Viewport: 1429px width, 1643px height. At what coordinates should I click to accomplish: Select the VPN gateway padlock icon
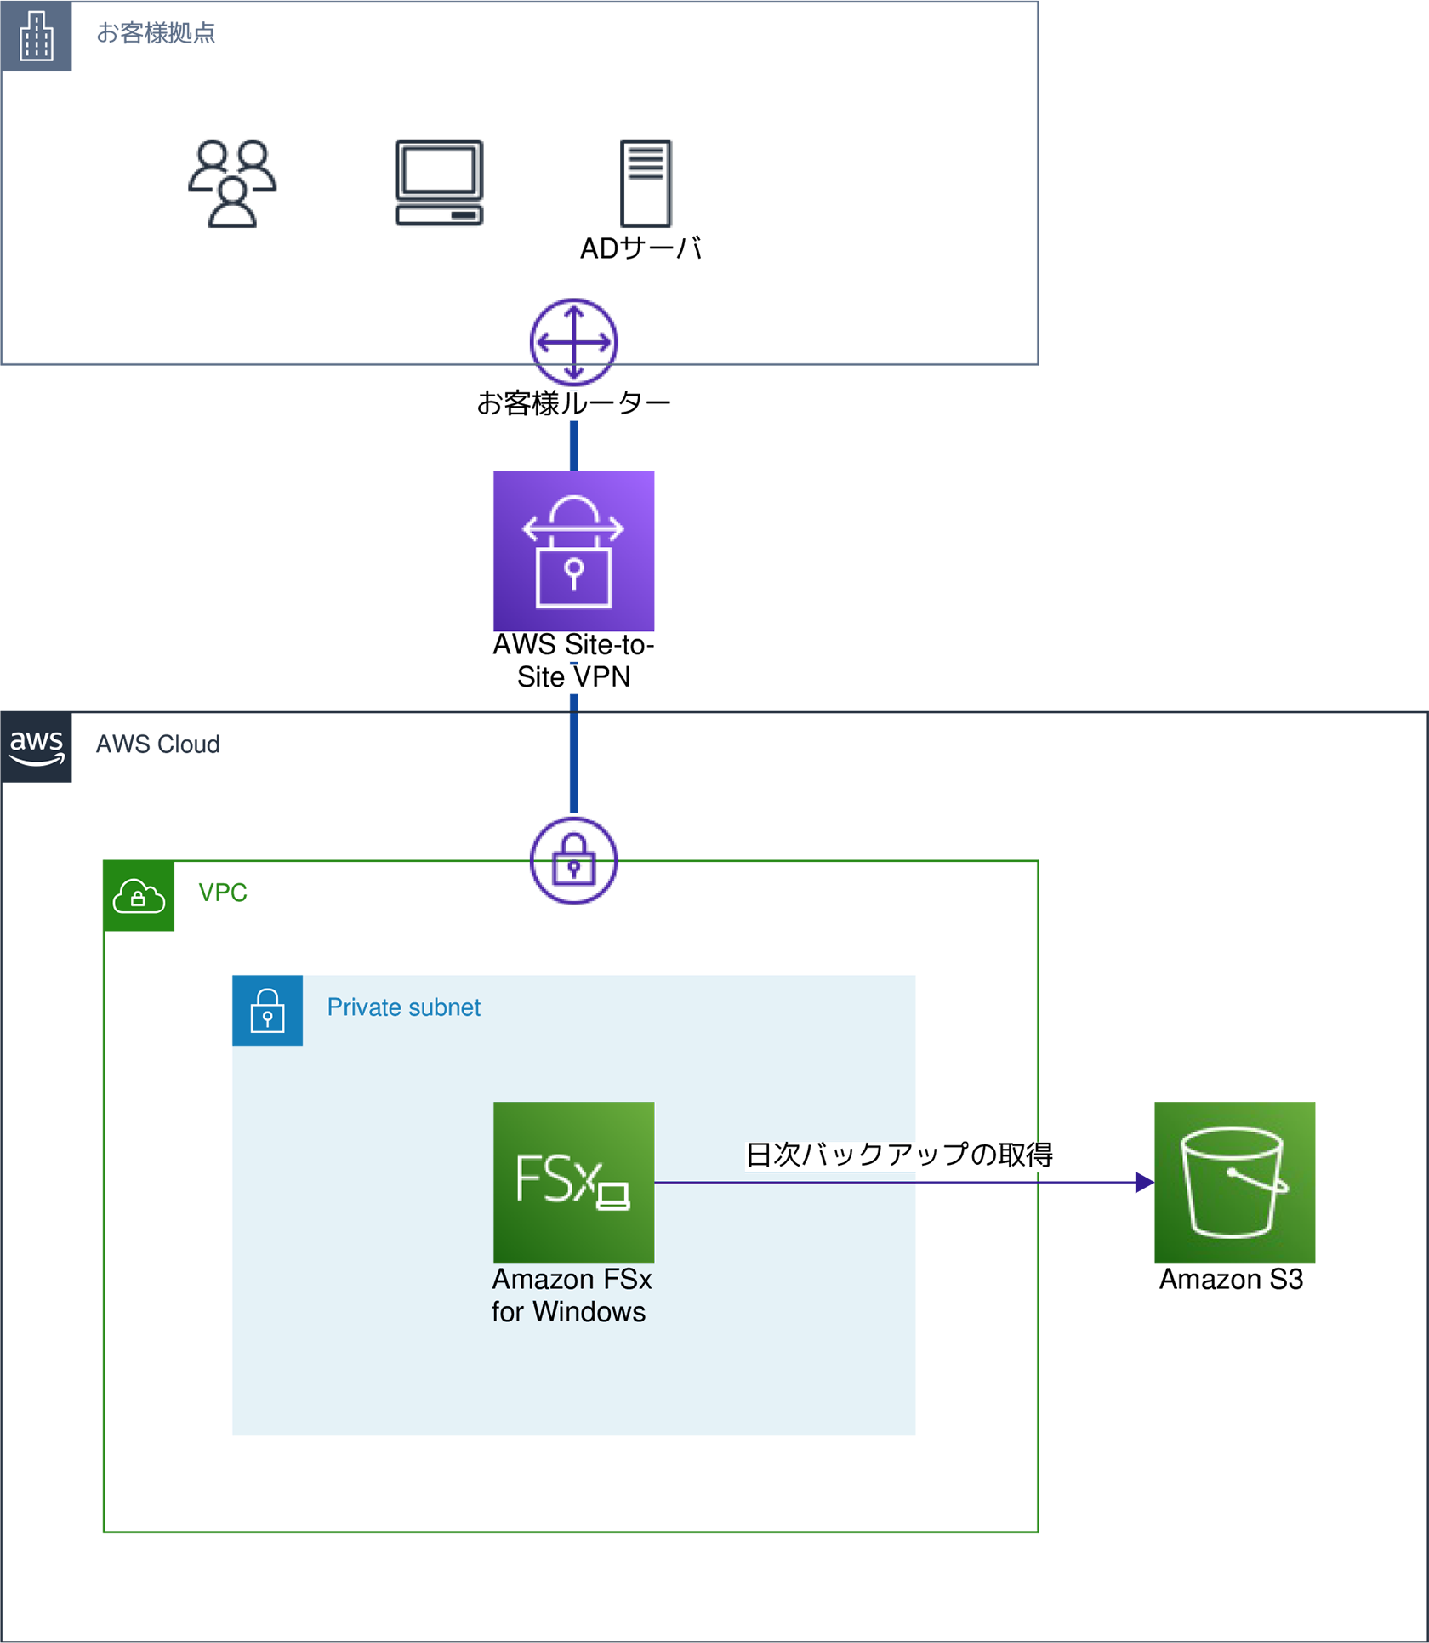tap(574, 861)
